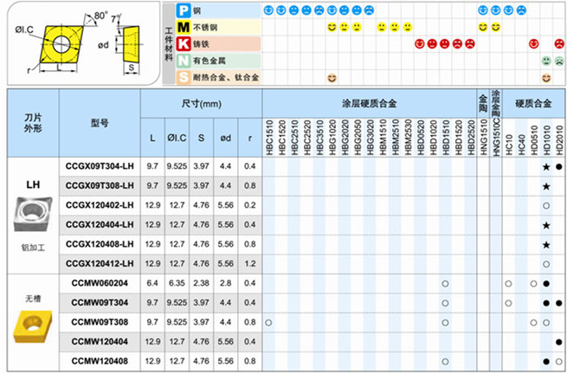Click the ØI.C dimension column header

click(x=177, y=139)
